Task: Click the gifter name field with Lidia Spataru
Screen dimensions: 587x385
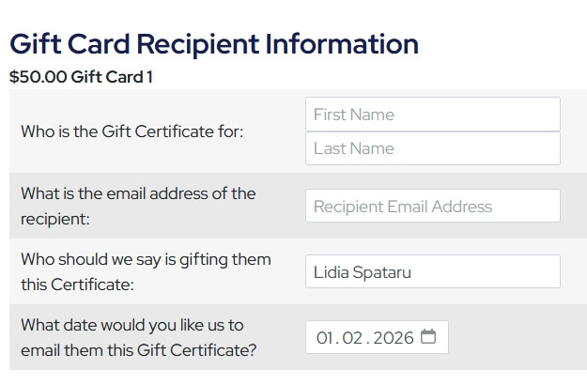Action: coord(432,272)
